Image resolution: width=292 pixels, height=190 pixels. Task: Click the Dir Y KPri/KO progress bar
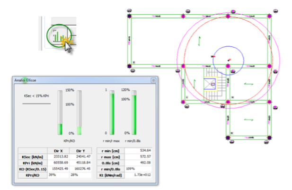(x=79, y=112)
